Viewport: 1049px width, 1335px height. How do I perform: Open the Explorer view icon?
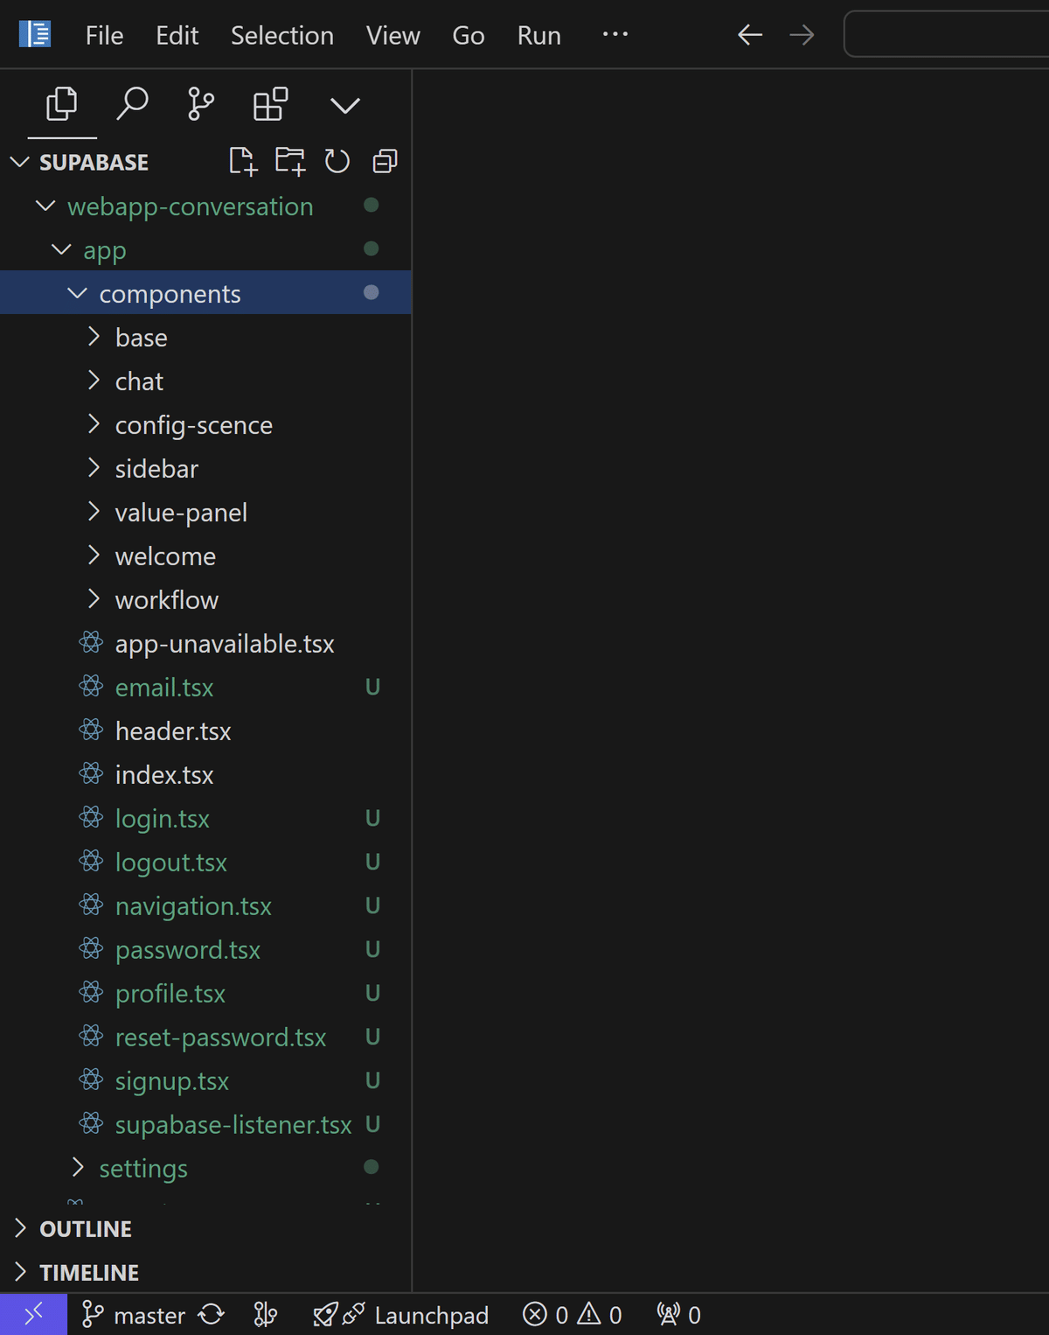[61, 105]
